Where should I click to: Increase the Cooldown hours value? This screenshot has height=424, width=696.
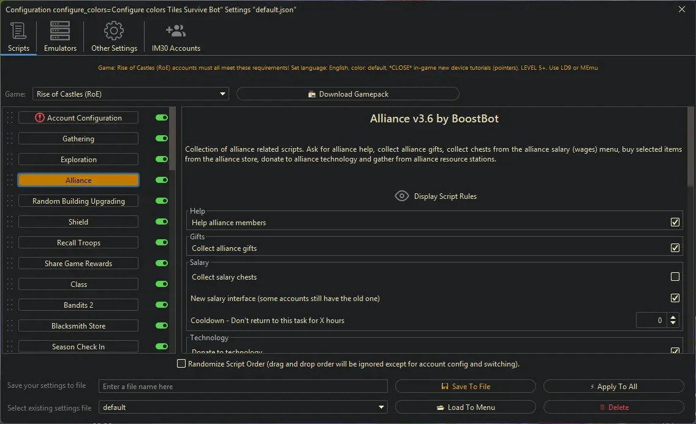click(673, 317)
